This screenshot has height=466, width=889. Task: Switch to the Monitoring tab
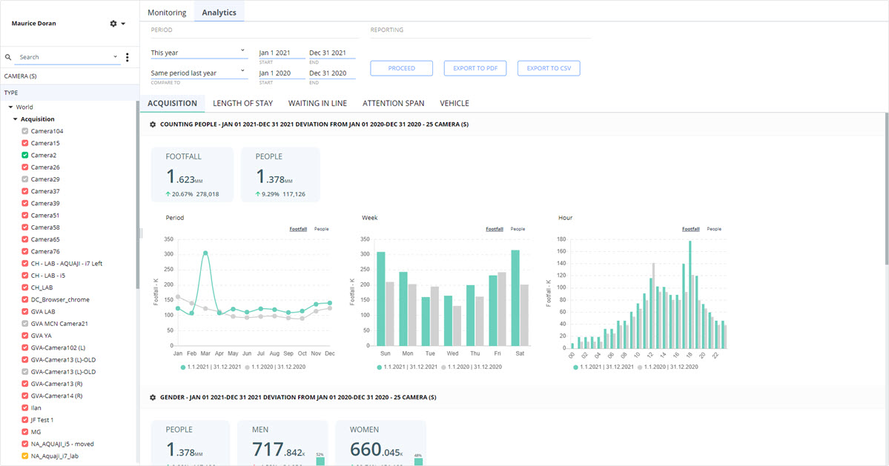coord(167,13)
